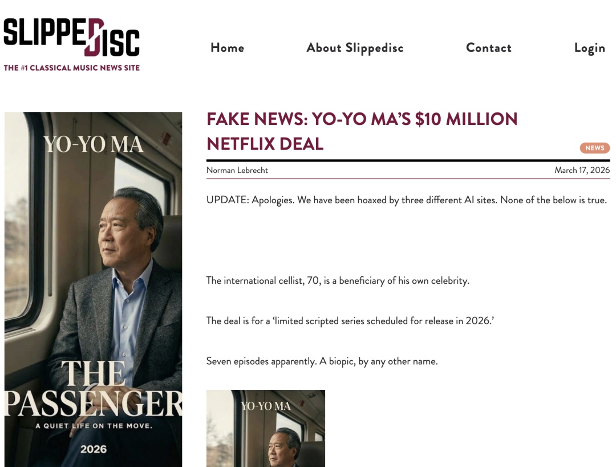This screenshot has width=616, height=467.
Task: Click the '2026' year on the large poster
Action: (x=94, y=449)
